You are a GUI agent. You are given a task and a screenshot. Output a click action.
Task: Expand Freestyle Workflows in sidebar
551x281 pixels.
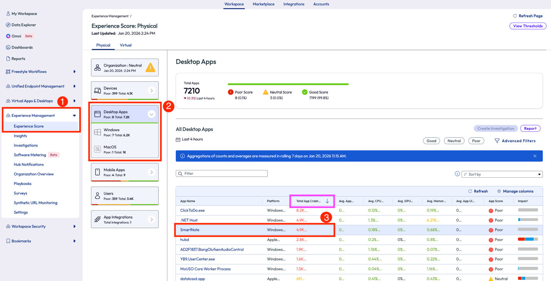point(74,72)
